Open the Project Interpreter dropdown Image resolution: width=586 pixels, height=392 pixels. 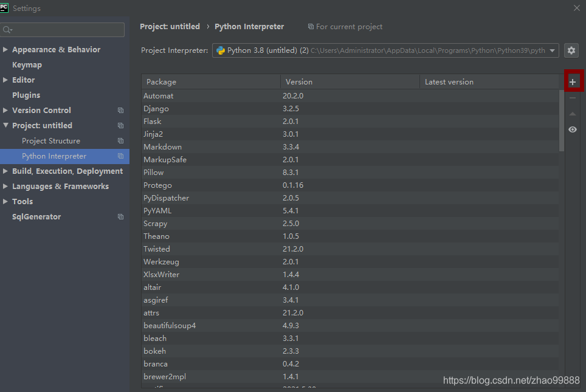[385, 50]
